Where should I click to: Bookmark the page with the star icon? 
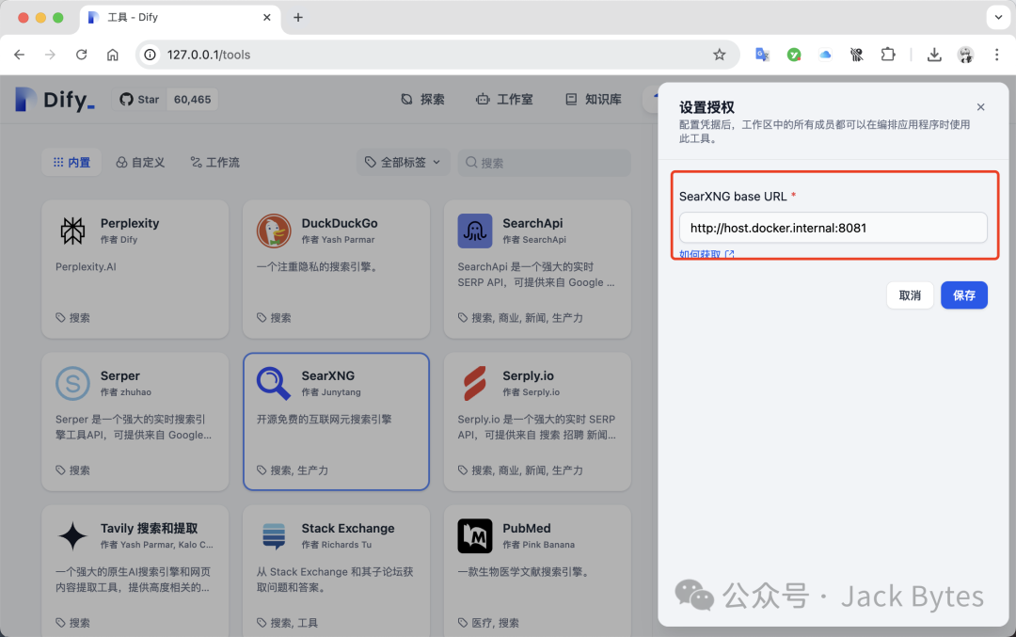click(x=720, y=55)
